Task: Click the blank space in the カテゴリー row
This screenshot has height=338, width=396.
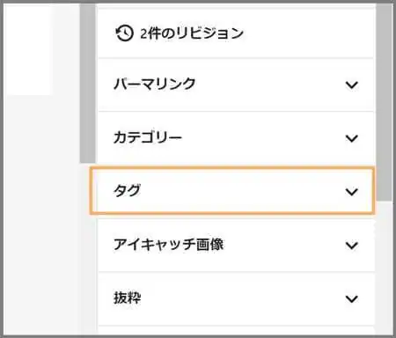Action: [264, 138]
